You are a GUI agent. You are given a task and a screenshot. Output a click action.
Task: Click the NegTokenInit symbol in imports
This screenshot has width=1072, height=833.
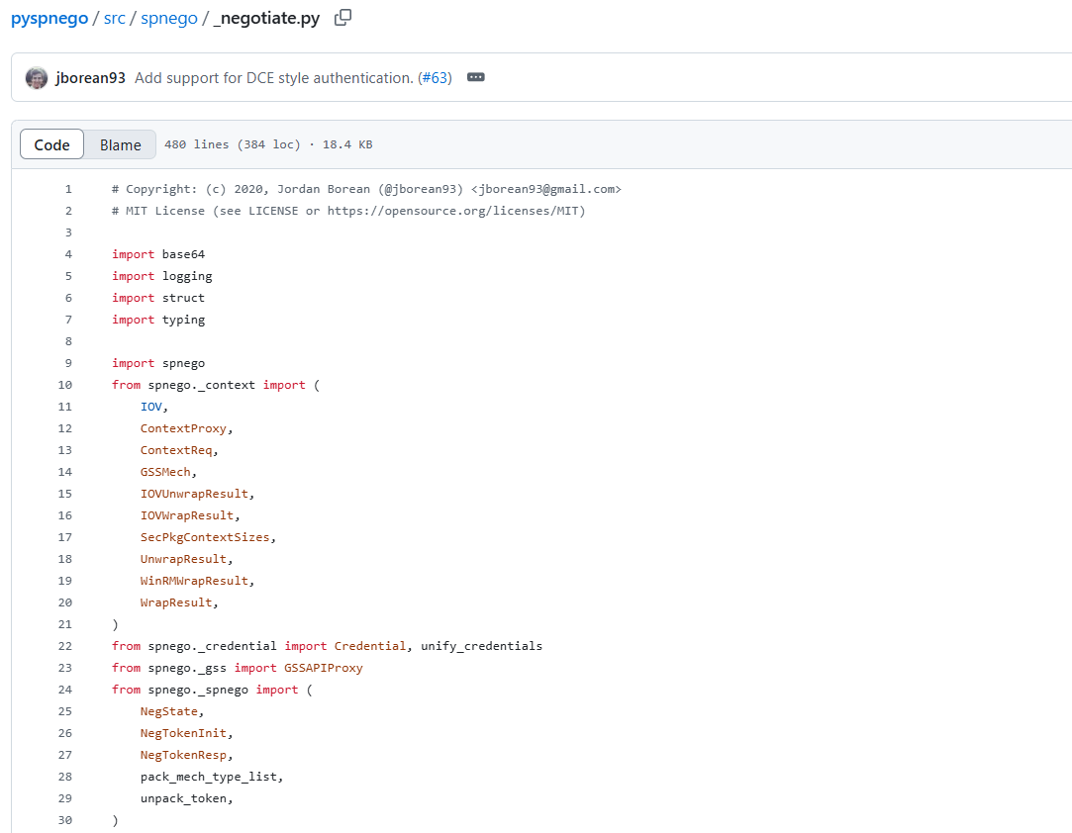pos(186,733)
